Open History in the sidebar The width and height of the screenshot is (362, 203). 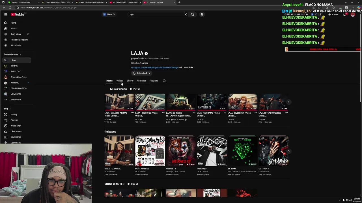tap(16, 114)
